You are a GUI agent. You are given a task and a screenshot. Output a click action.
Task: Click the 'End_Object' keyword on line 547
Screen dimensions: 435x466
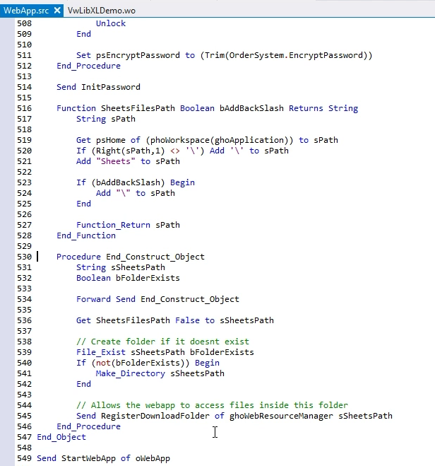pyautogui.click(x=61, y=437)
